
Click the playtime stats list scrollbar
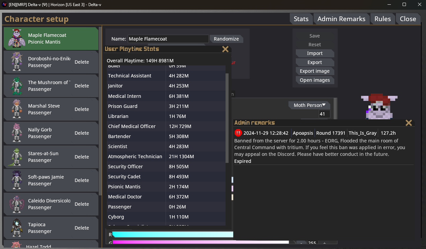pos(227,117)
